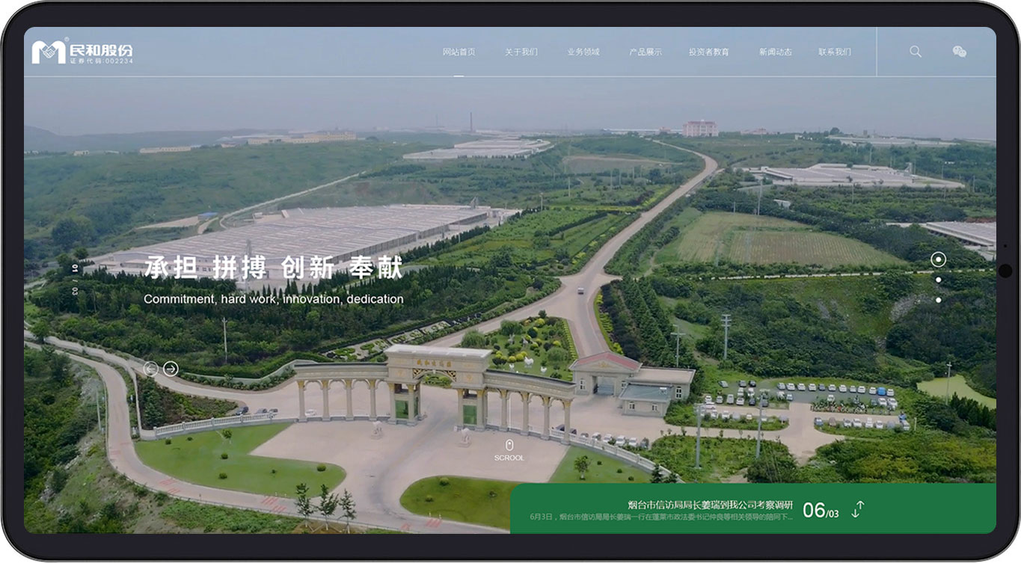
Task: Open the 新闻动态 news page
Action: 775,52
